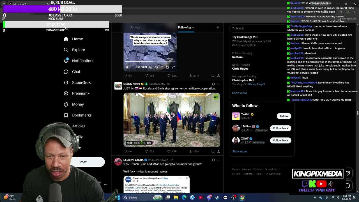View analytics for the 2.7M views post
The image size is (359, 202).
coord(194,75)
